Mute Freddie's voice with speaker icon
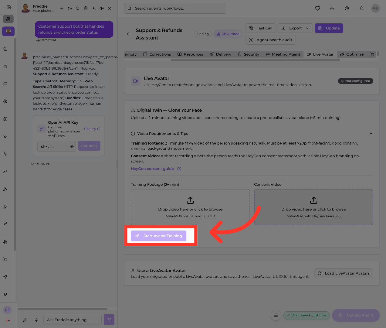386x328 pixels. 102,9
